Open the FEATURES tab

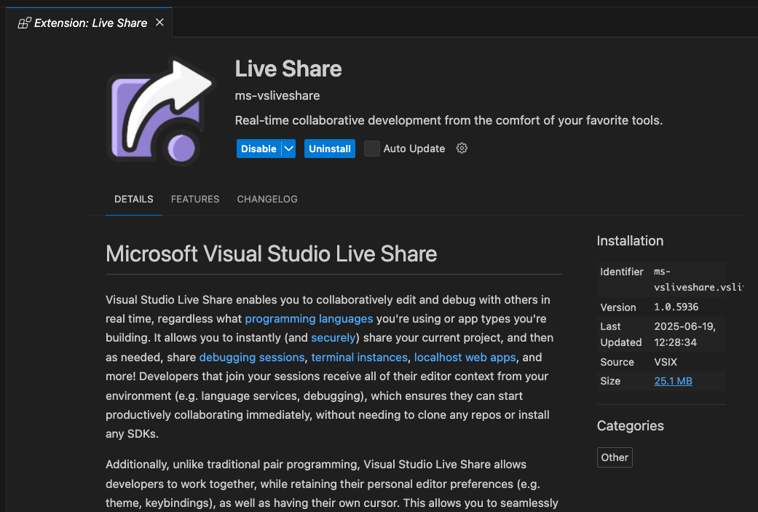(x=195, y=199)
